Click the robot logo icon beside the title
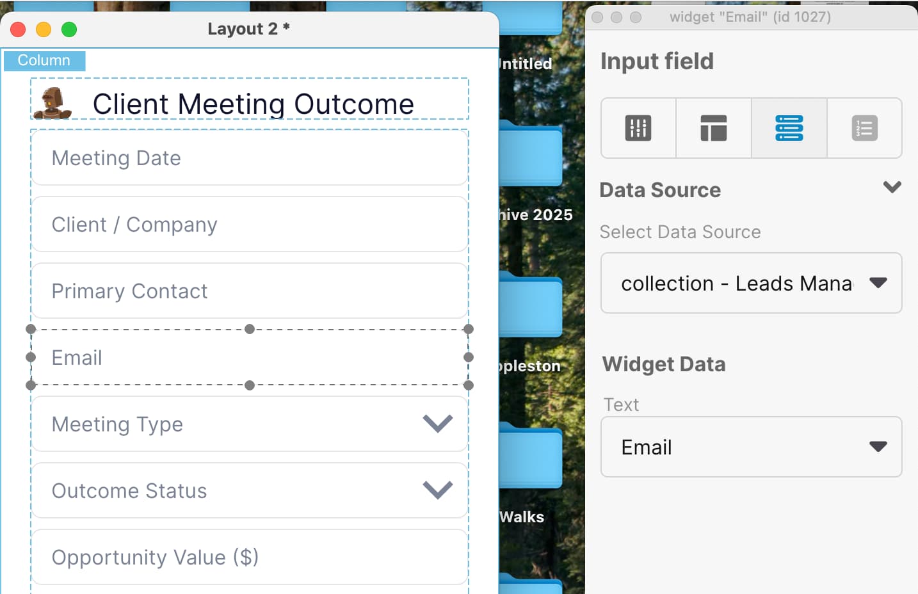Screen dimensions: 918x594 pos(52,103)
